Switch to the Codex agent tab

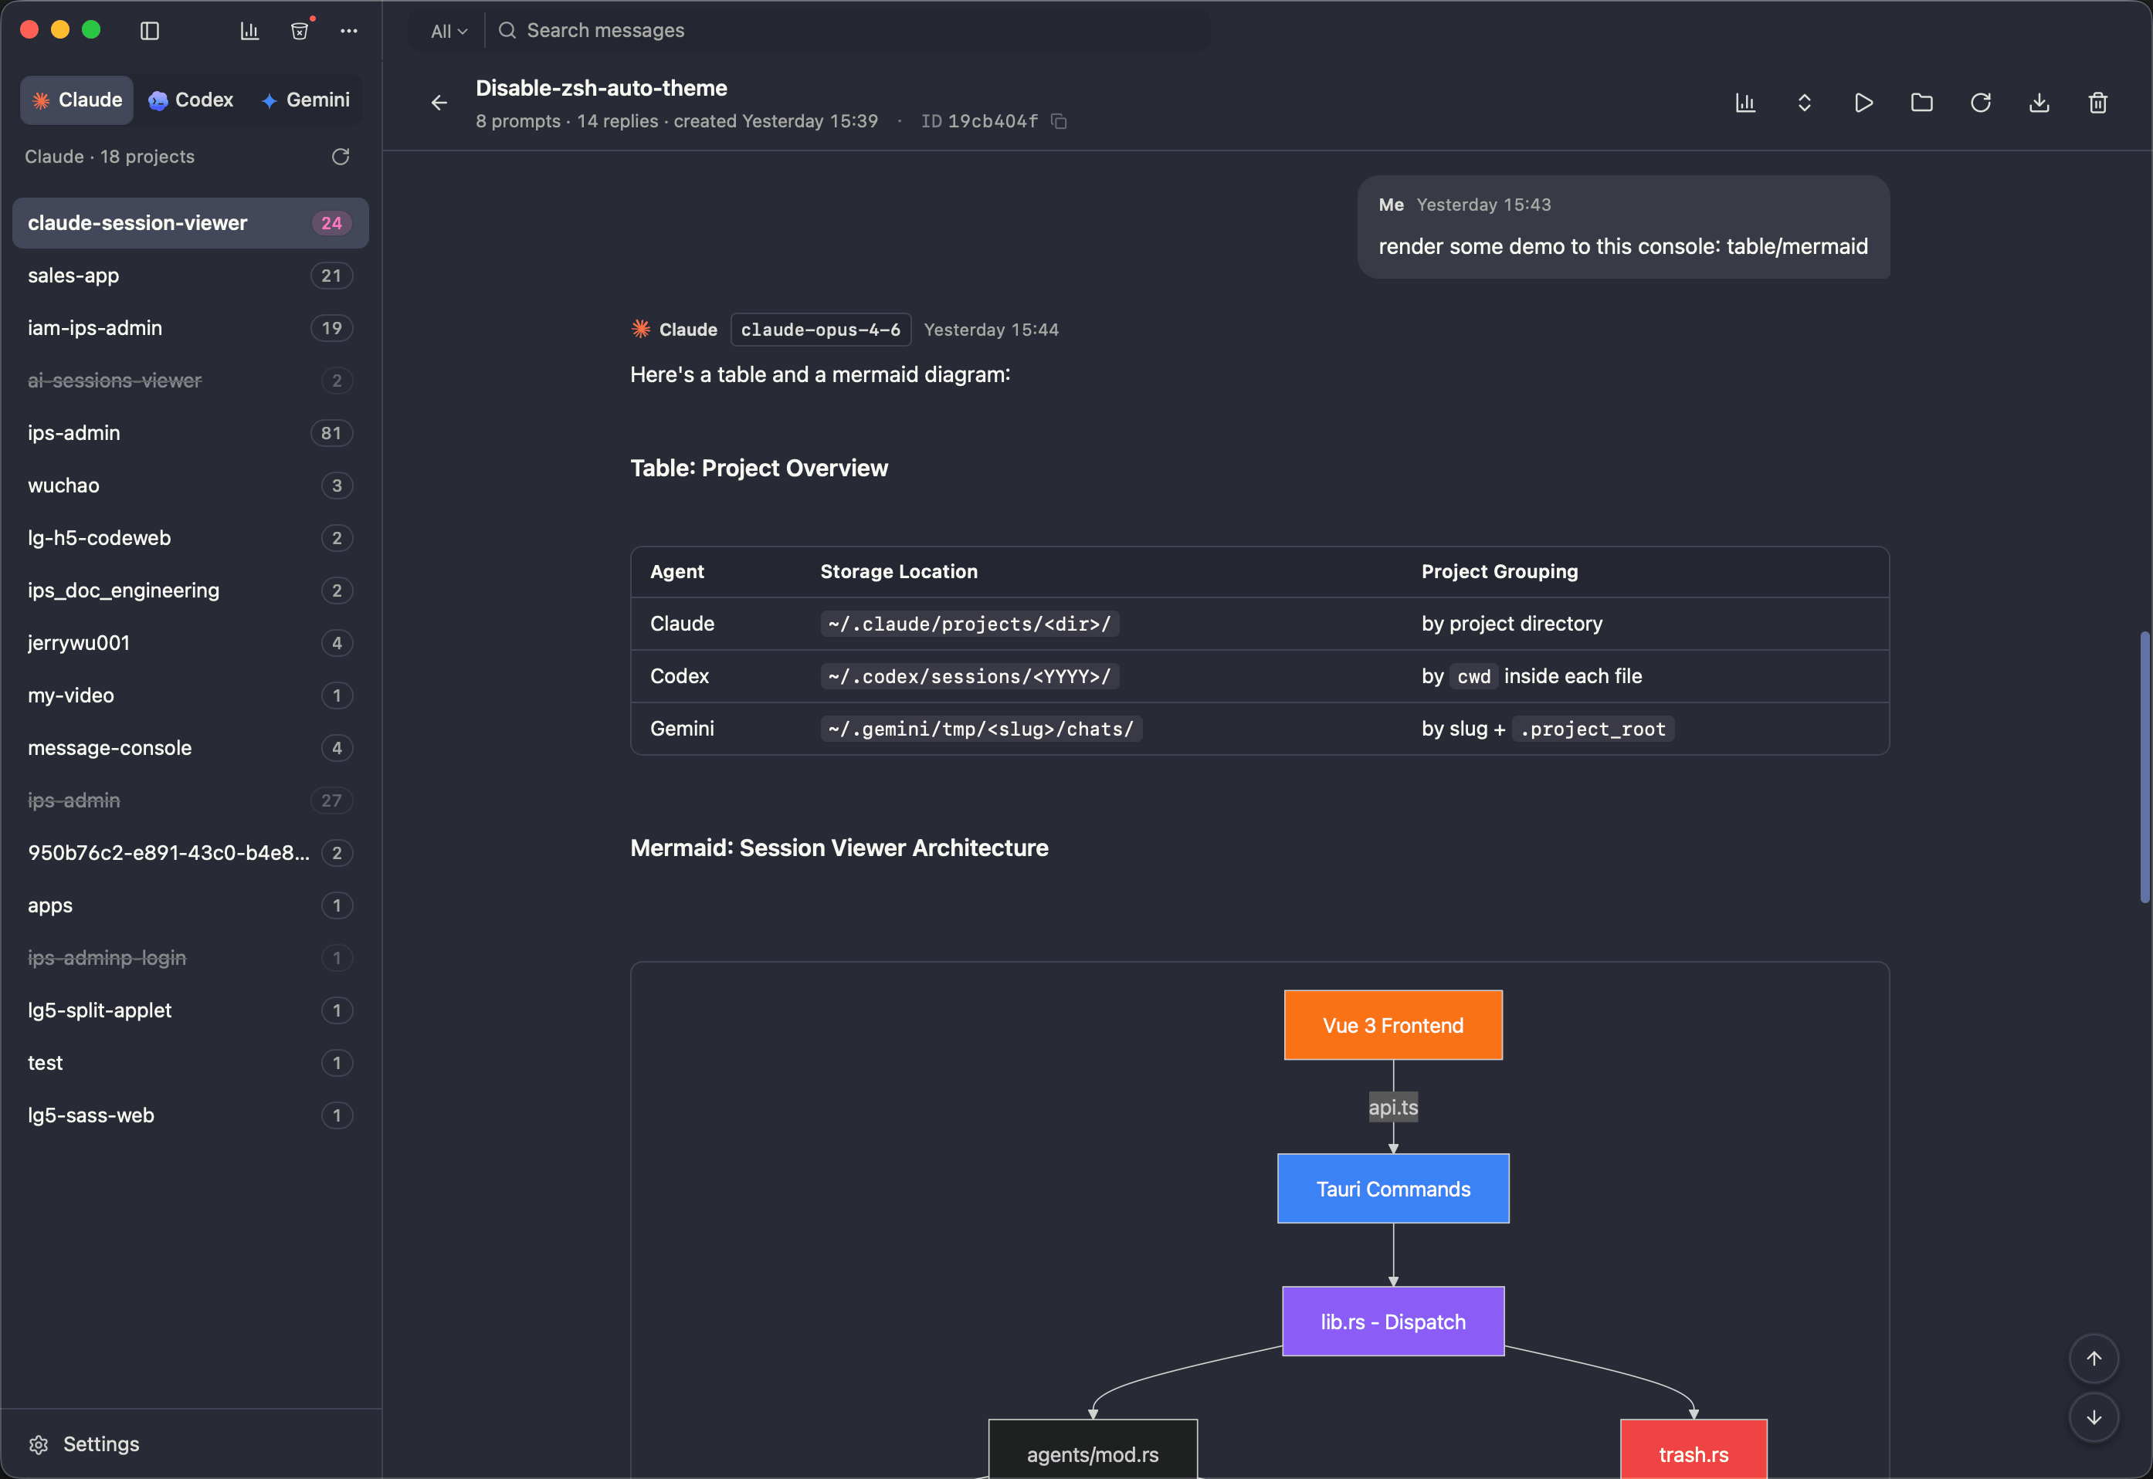click(x=191, y=100)
